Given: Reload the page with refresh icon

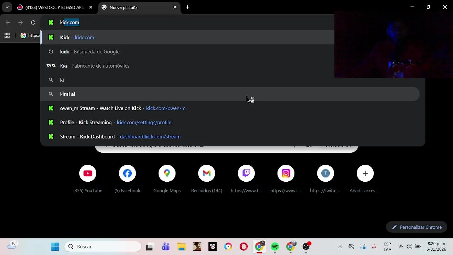Looking at the screenshot, I should click(x=33, y=22).
